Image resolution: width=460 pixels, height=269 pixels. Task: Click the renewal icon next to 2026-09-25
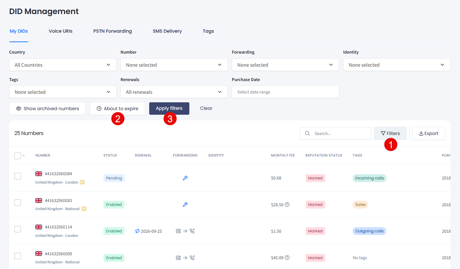click(x=137, y=231)
